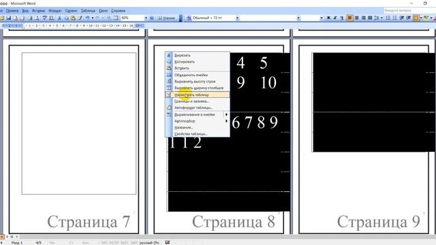Viewport: 436px width, 245px height.
Task: Justify the text alignment
Action: pos(370,18)
